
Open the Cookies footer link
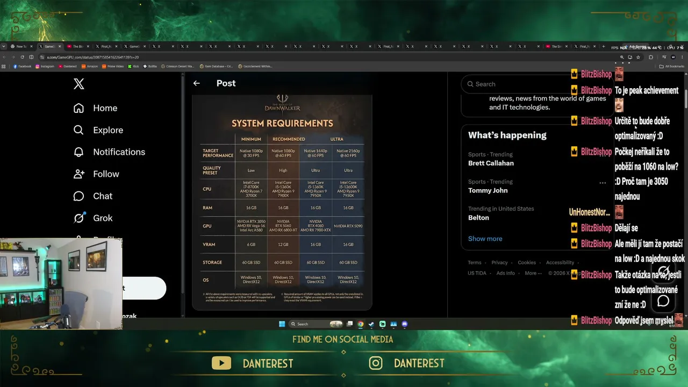click(x=527, y=263)
